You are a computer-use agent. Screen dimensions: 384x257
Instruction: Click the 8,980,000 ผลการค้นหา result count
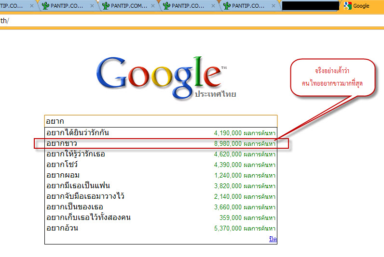coord(245,143)
